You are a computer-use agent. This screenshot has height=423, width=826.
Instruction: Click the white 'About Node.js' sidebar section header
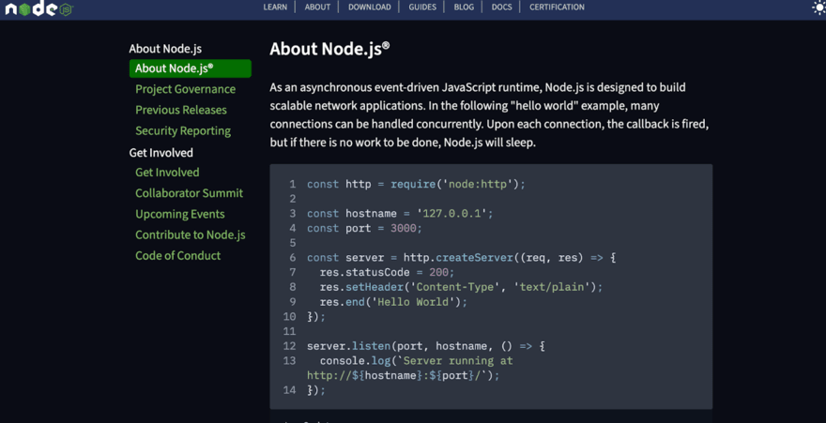click(x=165, y=49)
